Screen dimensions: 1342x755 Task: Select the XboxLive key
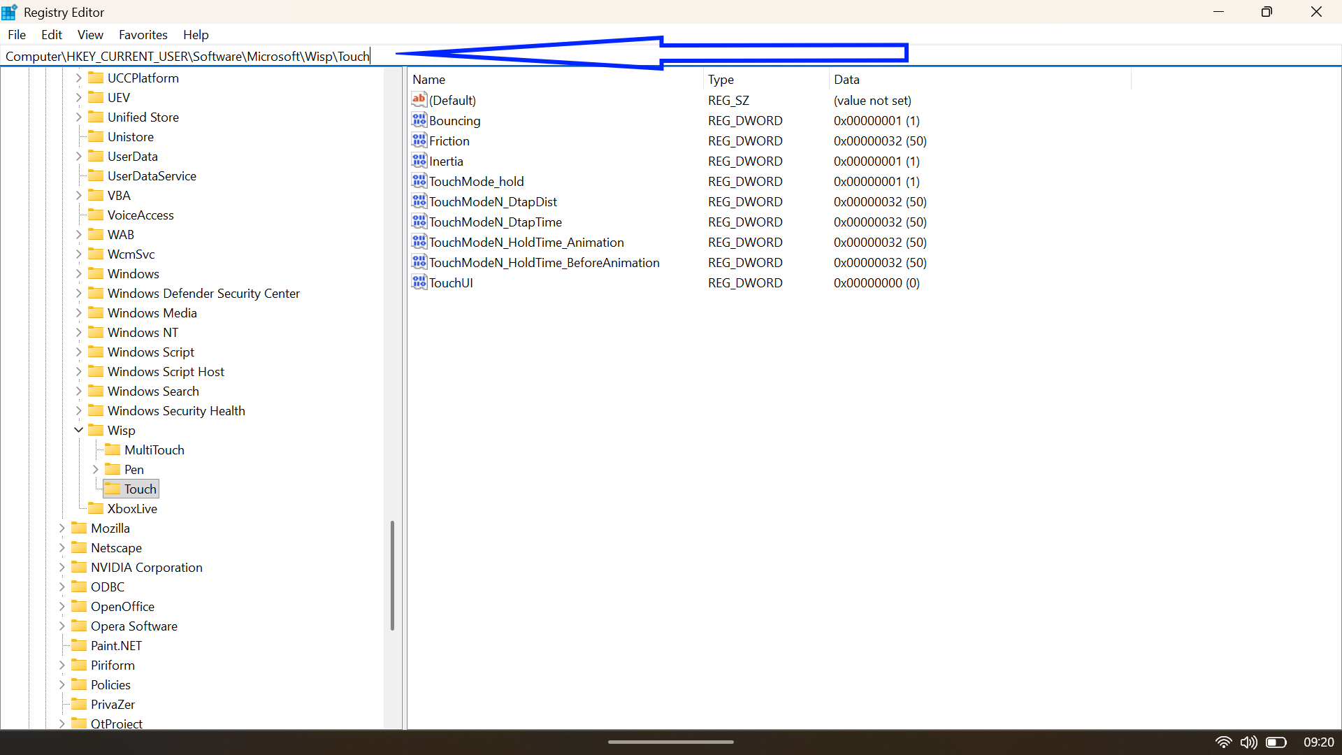tap(133, 508)
